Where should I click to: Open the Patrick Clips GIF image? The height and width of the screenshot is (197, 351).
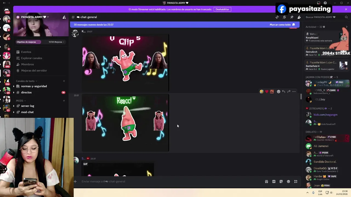126,63
